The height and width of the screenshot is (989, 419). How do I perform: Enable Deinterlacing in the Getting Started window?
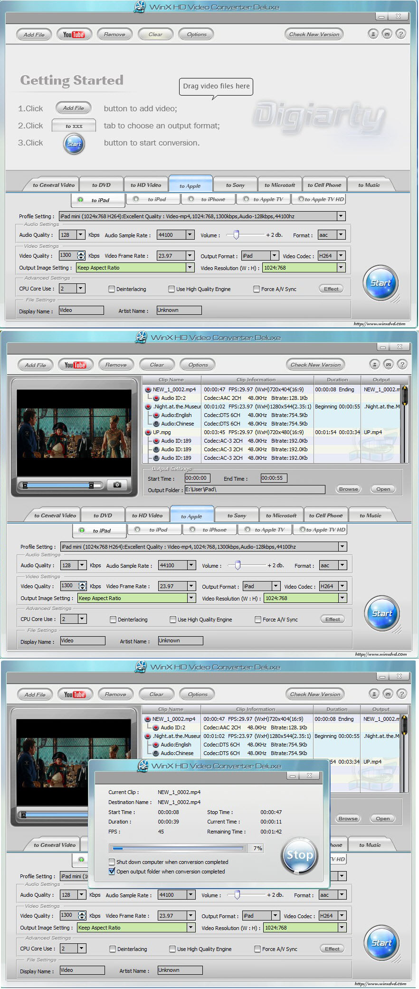112,289
